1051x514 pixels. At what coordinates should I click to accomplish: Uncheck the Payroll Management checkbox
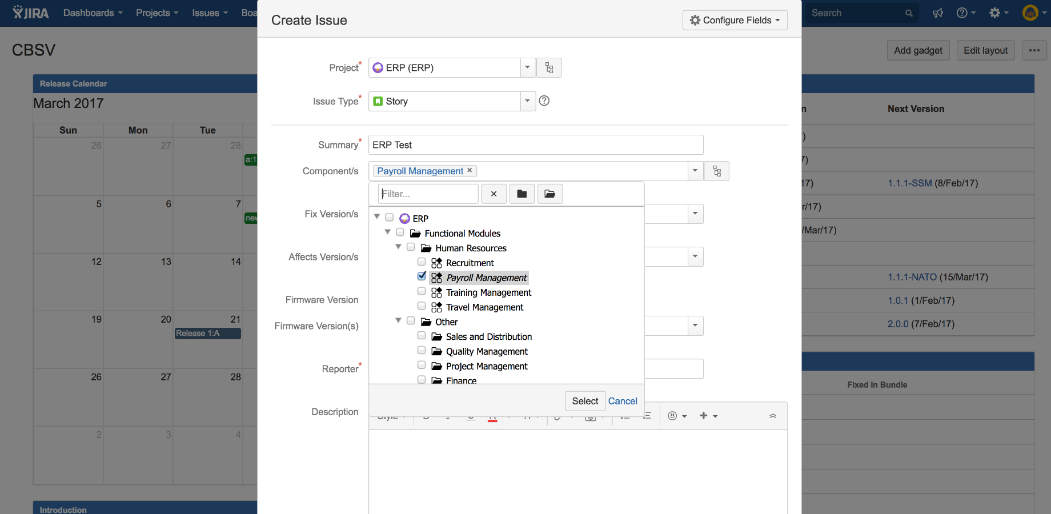pos(422,276)
